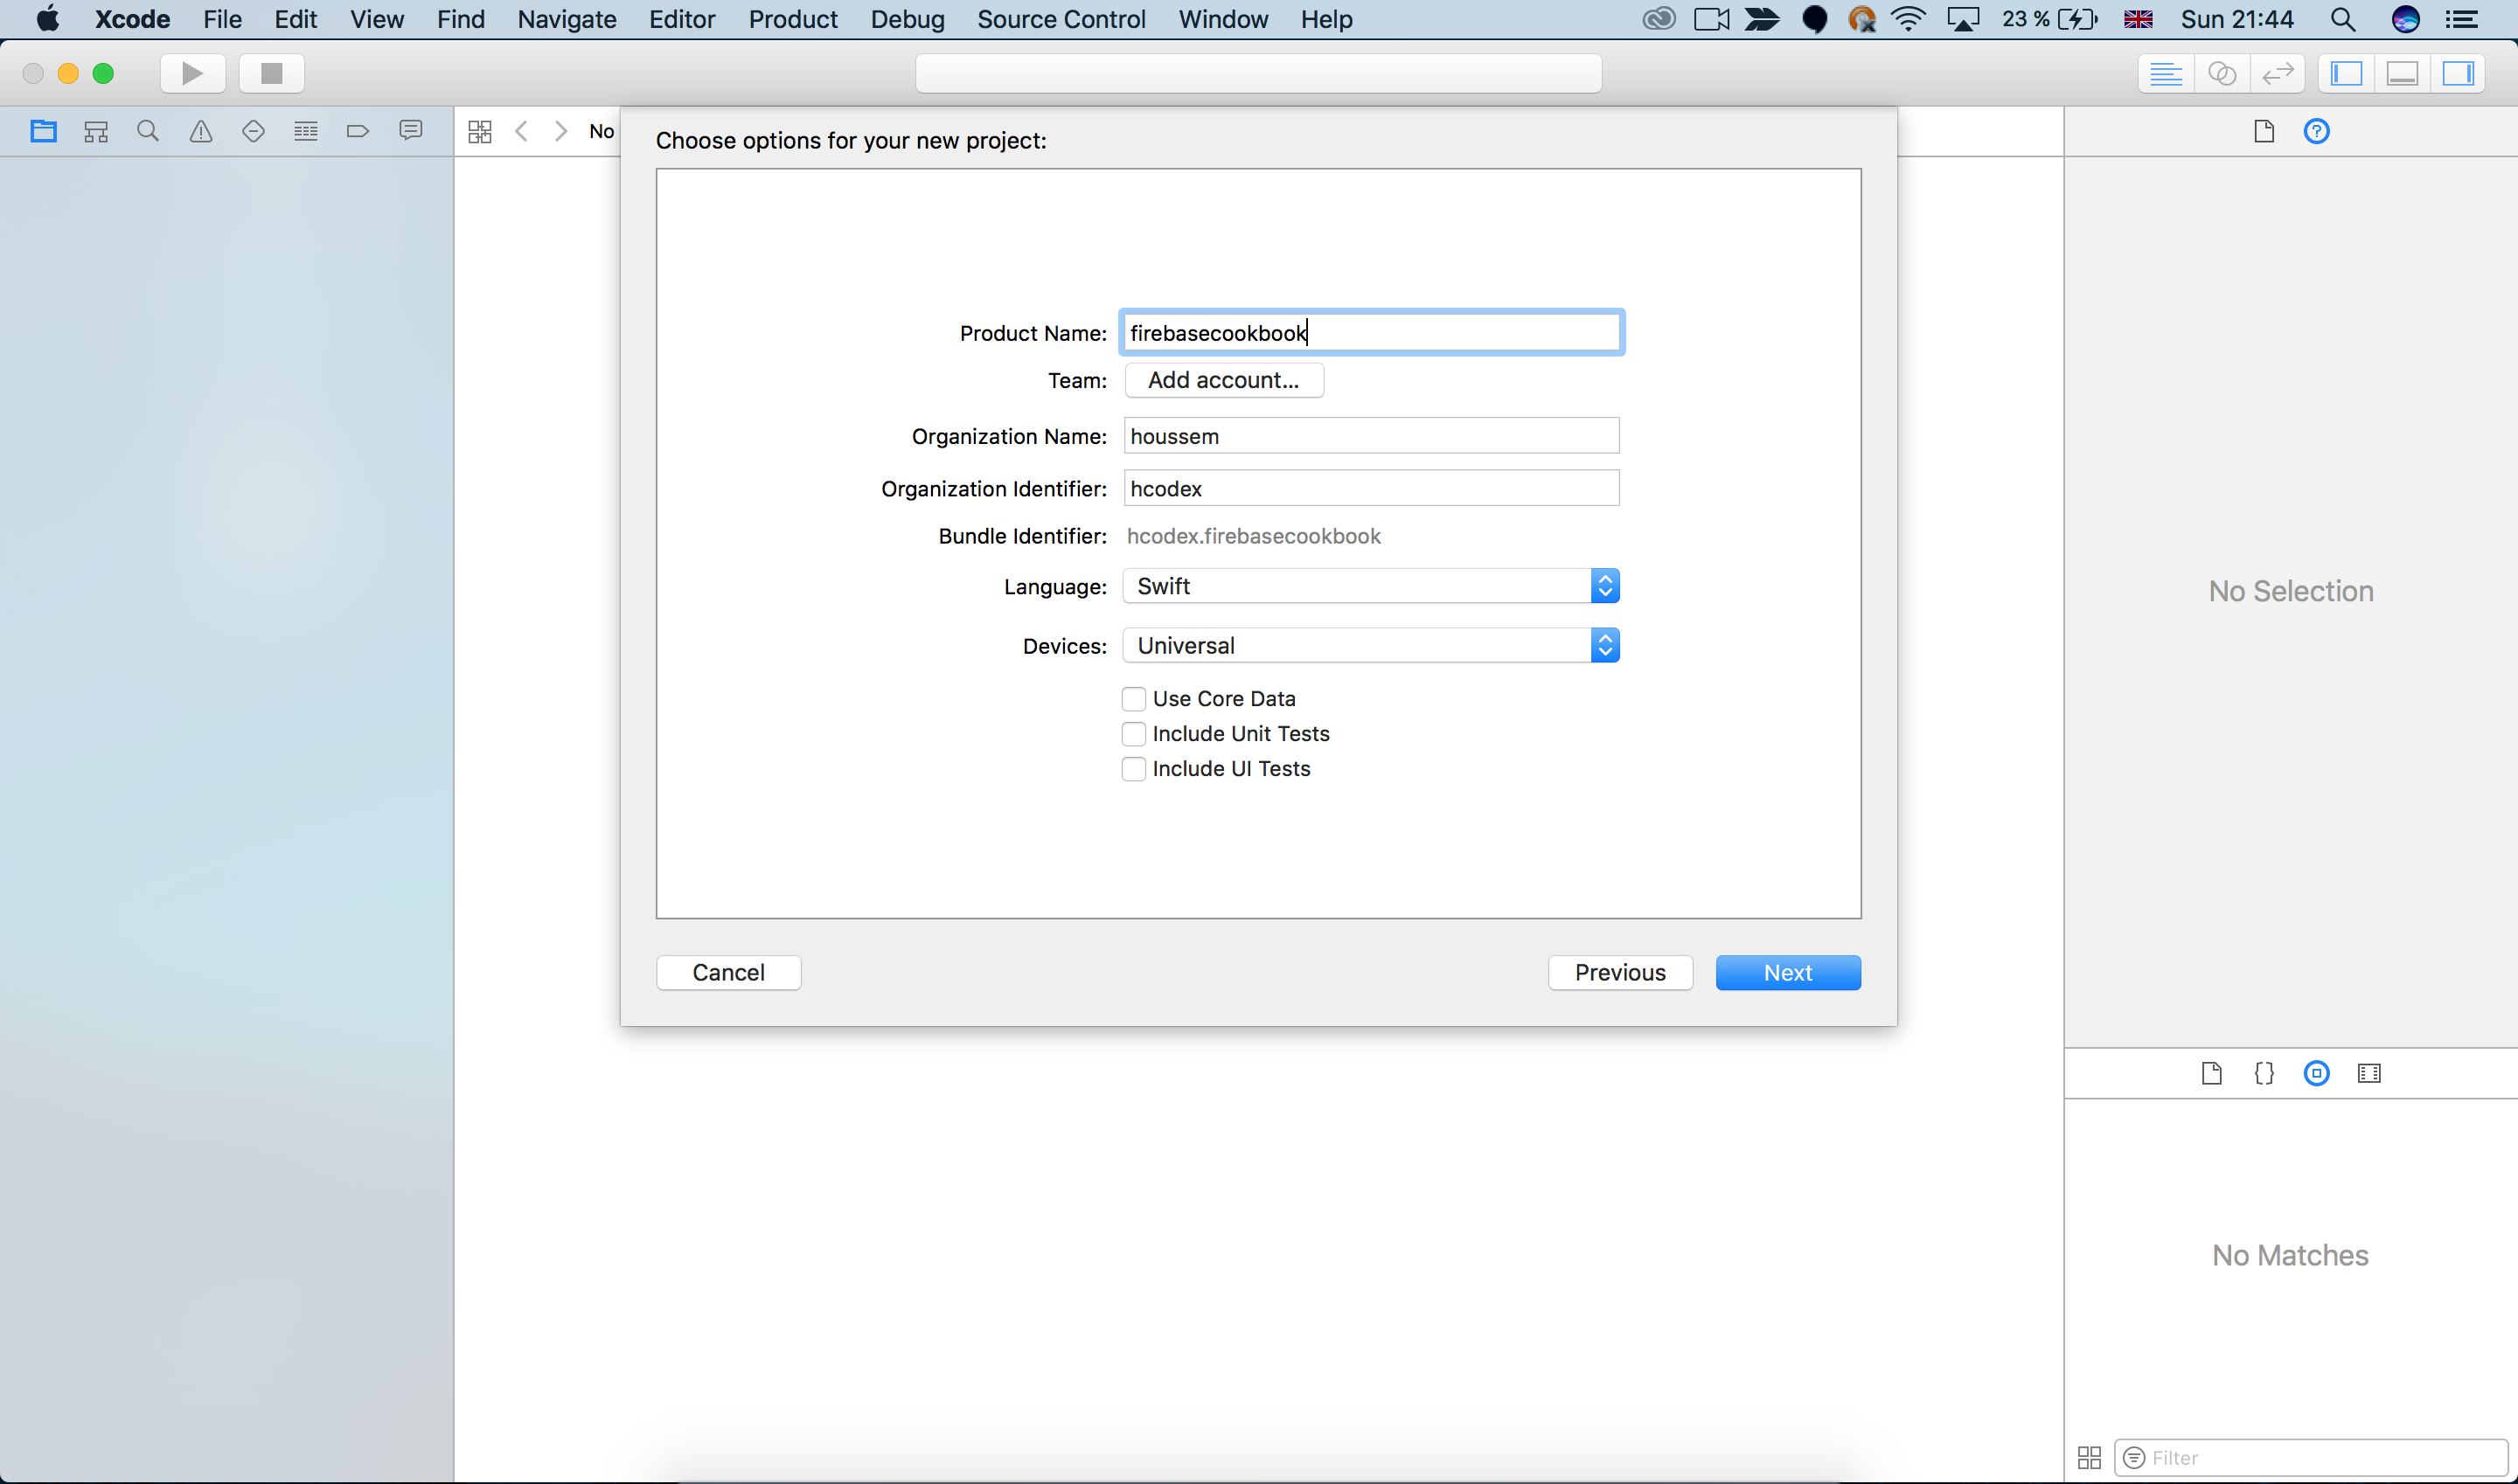
Task: Open the Xcode application menu
Action: click(x=132, y=19)
